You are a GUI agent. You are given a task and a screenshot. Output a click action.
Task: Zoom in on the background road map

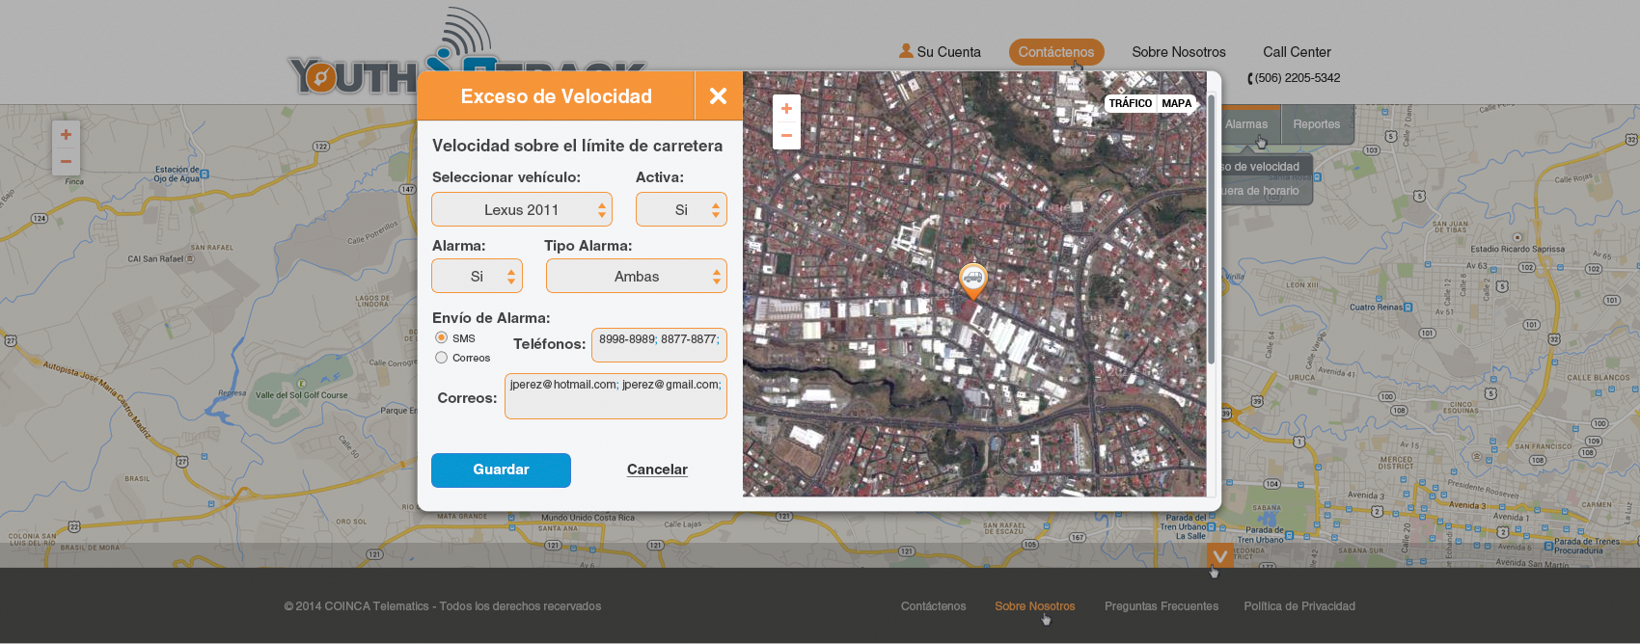(66, 134)
